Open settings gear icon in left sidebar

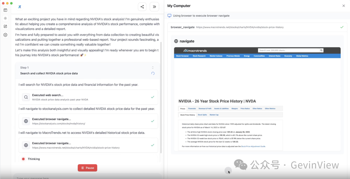(x=6, y=35)
